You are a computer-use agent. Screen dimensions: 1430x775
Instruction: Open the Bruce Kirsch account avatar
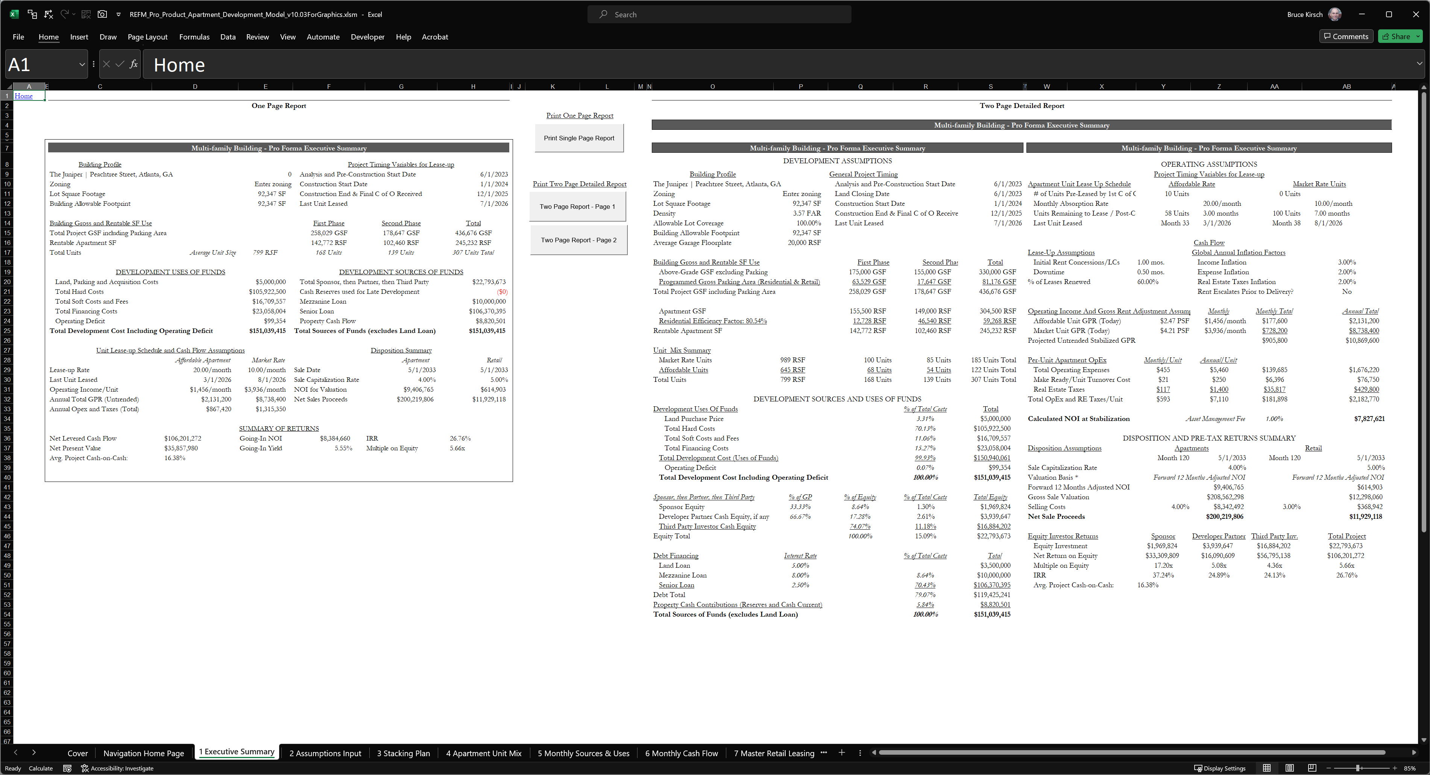[1335, 14]
